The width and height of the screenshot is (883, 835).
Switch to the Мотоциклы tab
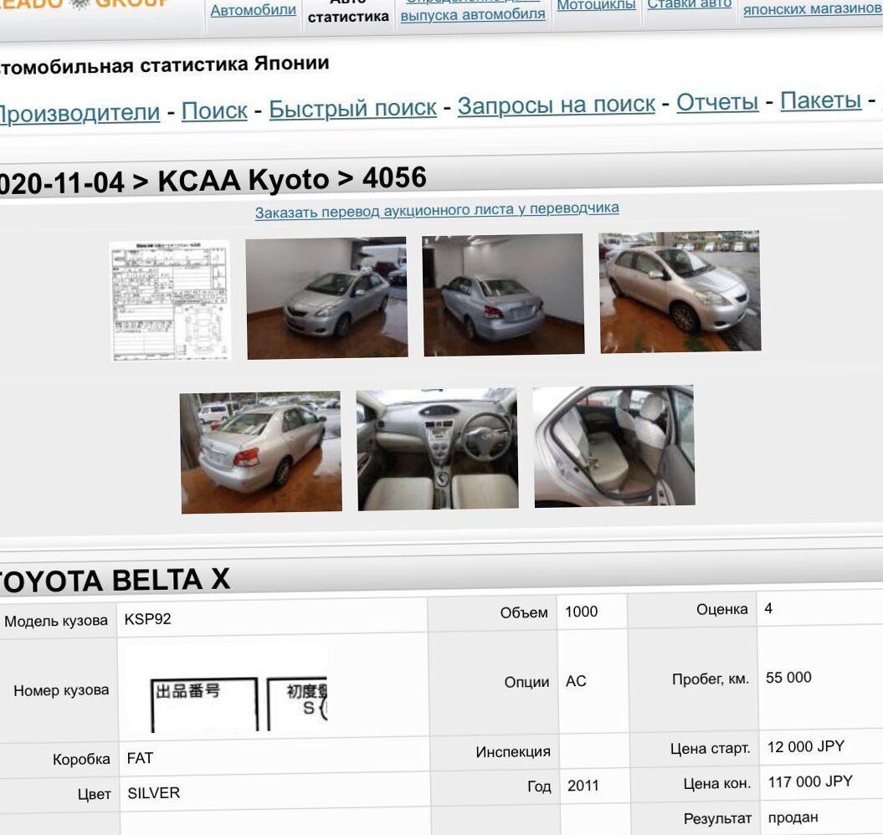[x=596, y=6]
